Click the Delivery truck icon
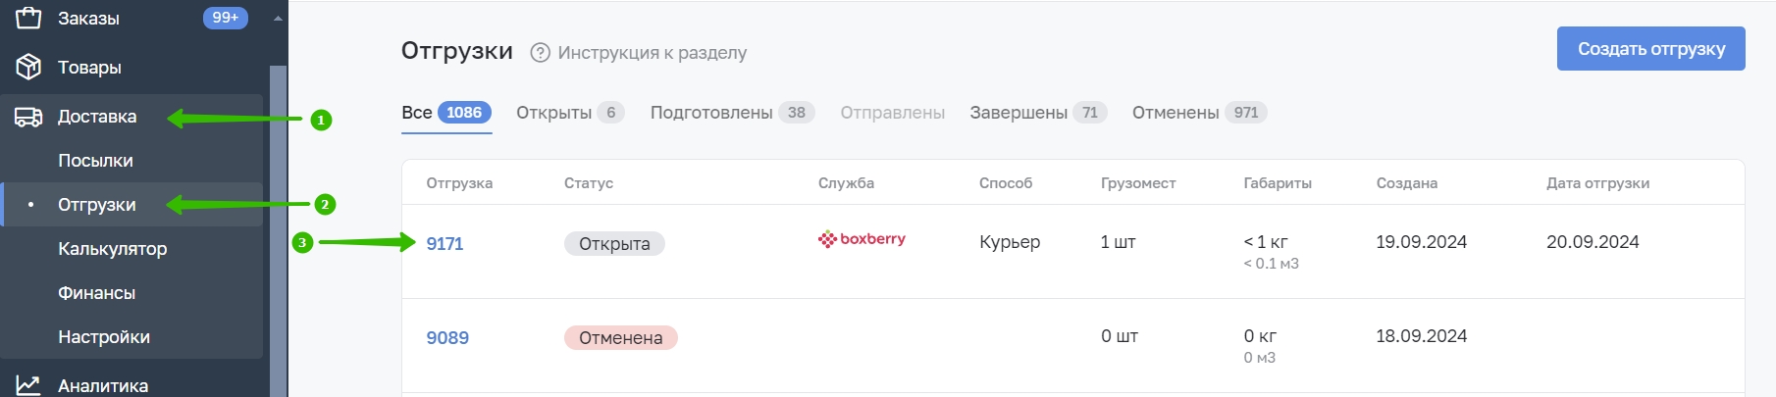This screenshot has height=397, width=1776. point(28,117)
